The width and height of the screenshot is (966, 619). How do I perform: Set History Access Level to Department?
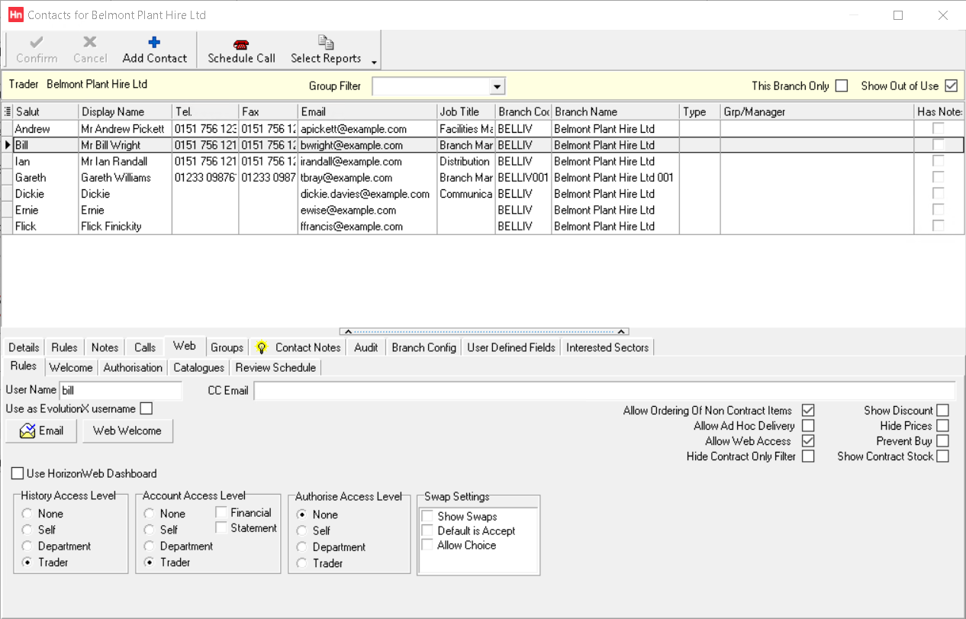tap(27, 546)
